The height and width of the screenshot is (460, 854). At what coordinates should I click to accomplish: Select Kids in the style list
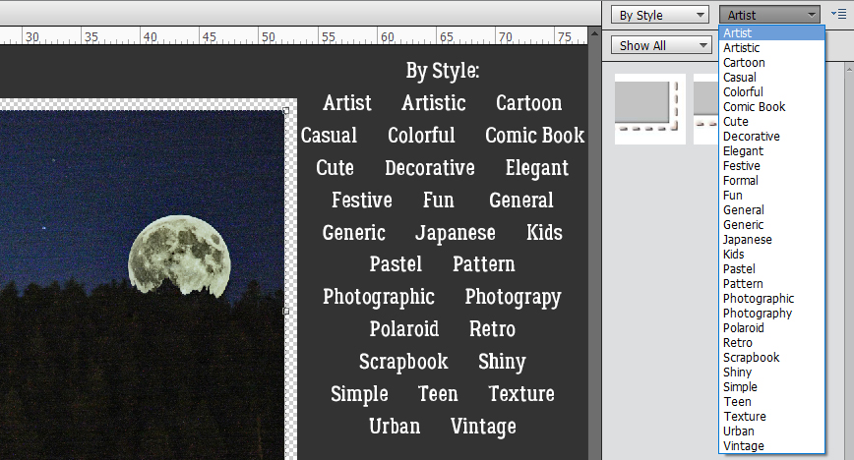pyautogui.click(x=771, y=254)
